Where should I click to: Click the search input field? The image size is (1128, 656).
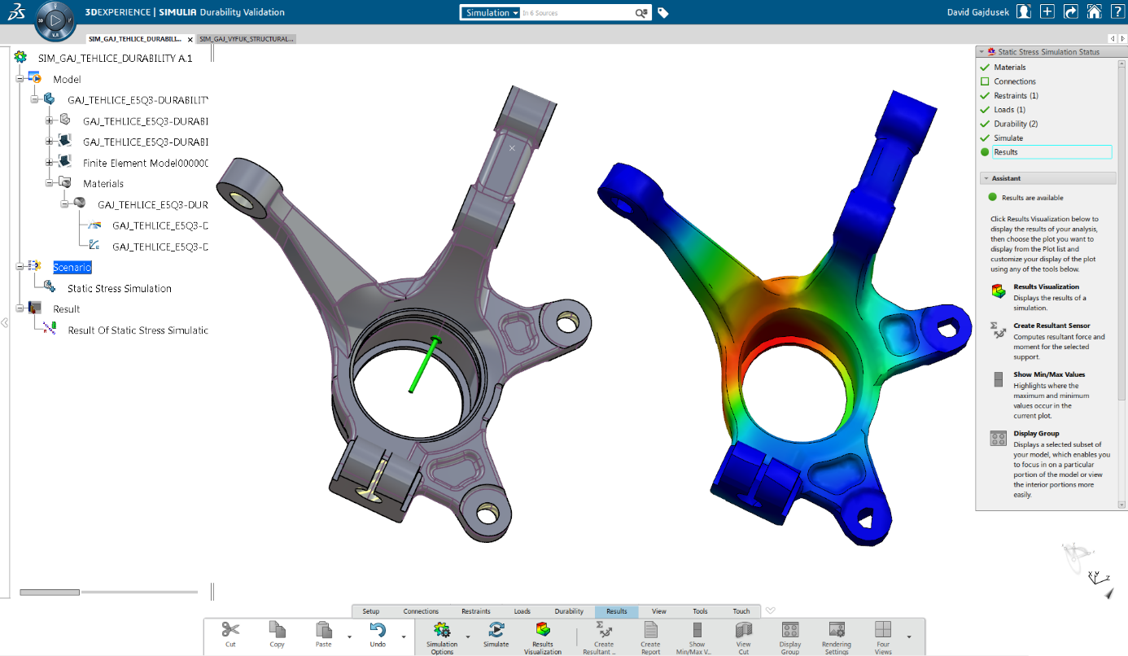pos(577,13)
